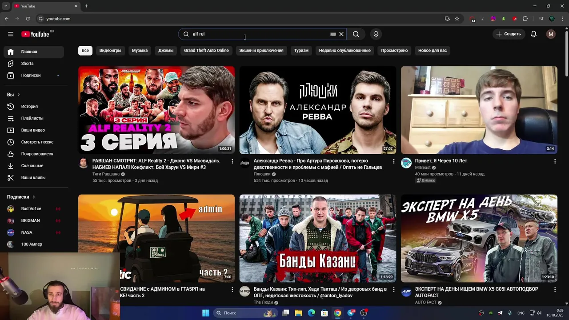Expand the Вы section chevron
Screen dimensions: 569x320
coord(19,95)
